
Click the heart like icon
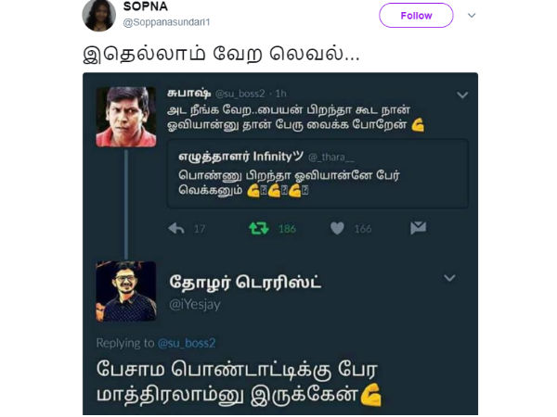pos(337,228)
